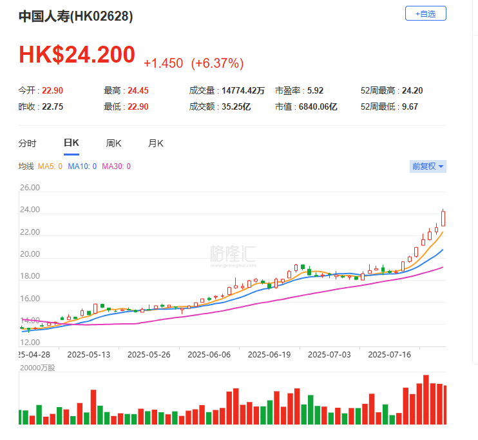Click the 2025-05-26 date axis label
The image size is (478, 440).
click(x=149, y=355)
